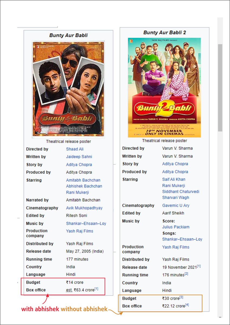This screenshot has height=325, width=230.
Task: Select the 'Ritesh Soni' editor name
Action: [77, 216]
